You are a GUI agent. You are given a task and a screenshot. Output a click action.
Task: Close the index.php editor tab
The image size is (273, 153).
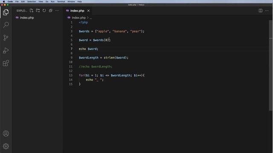(x=88, y=11)
